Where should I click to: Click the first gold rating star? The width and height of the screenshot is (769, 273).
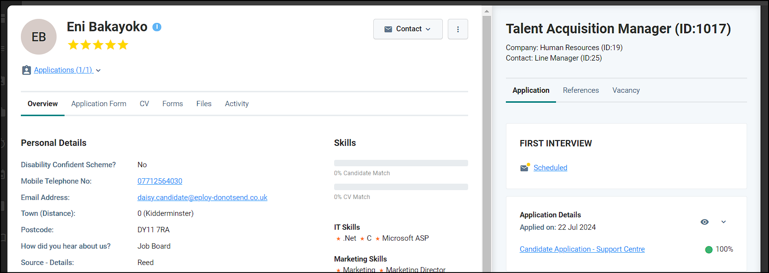[x=73, y=45]
